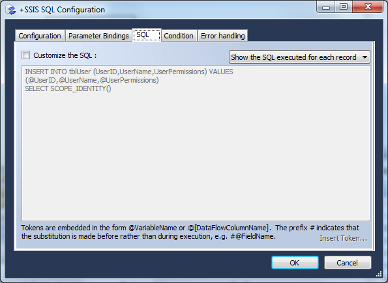Dismiss the dialog with Cancel
The width and height of the screenshot is (388, 283).
click(x=348, y=262)
